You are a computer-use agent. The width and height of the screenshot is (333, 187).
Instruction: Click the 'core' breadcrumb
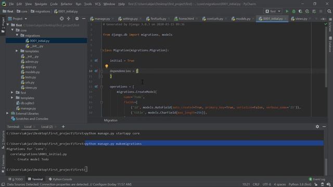(x=22, y=11)
